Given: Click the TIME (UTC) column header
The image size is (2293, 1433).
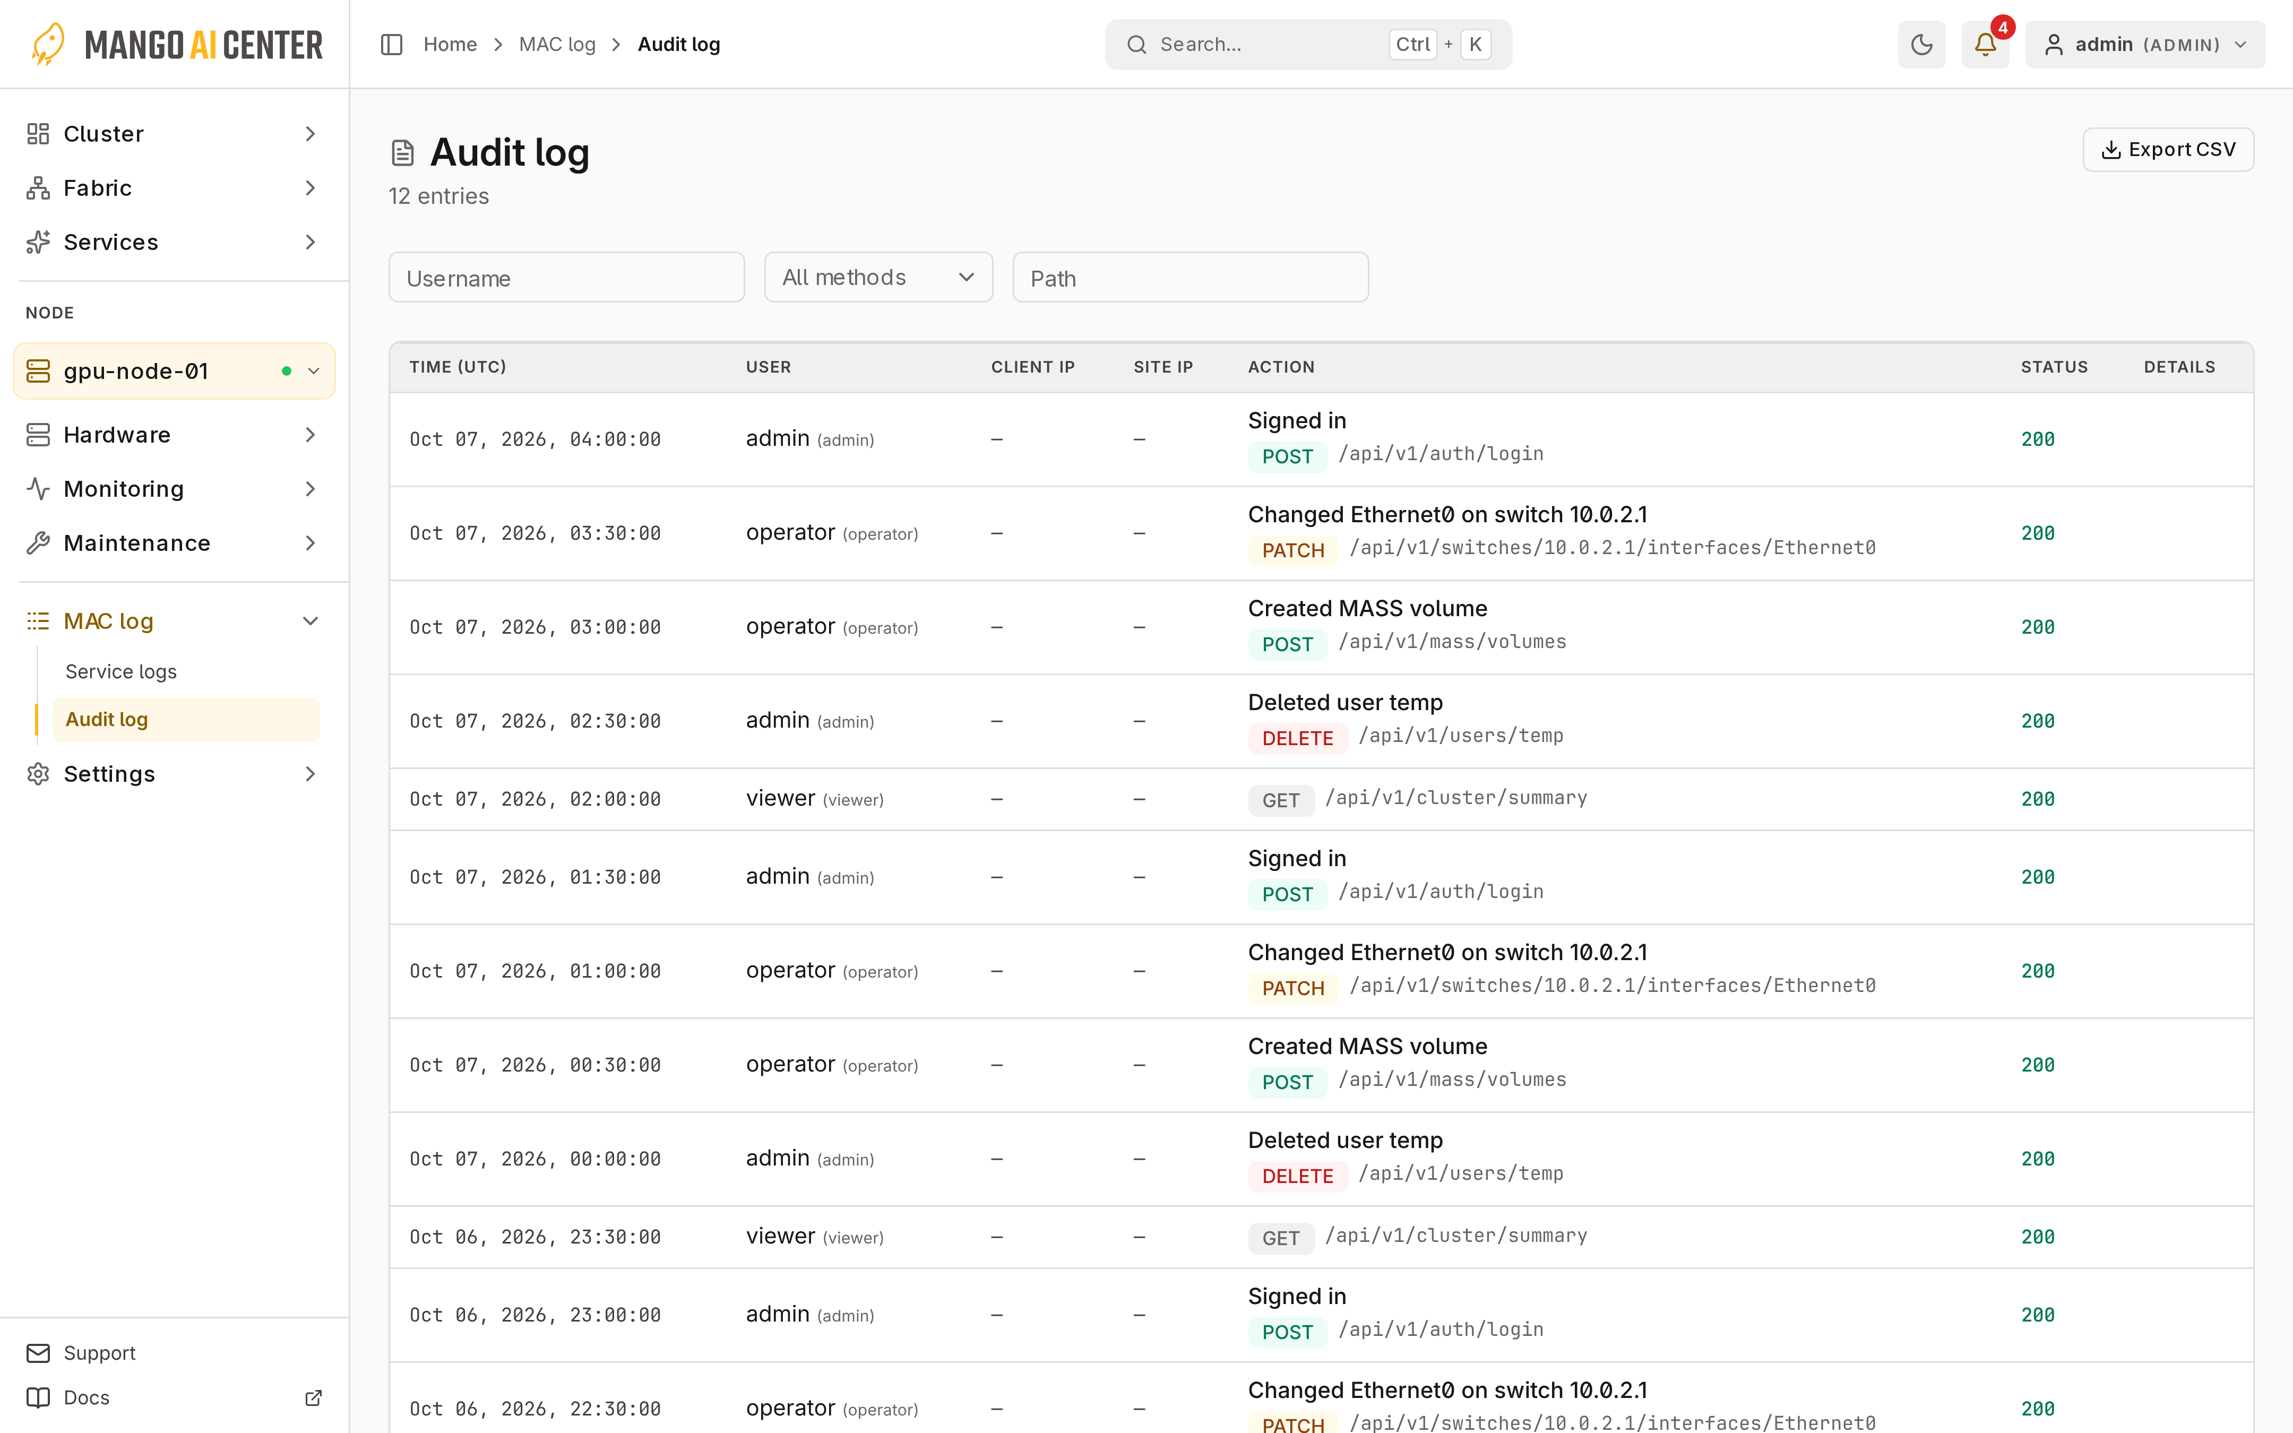Looking at the screenshot, I should pyautogui.click(x=458, y=367).
